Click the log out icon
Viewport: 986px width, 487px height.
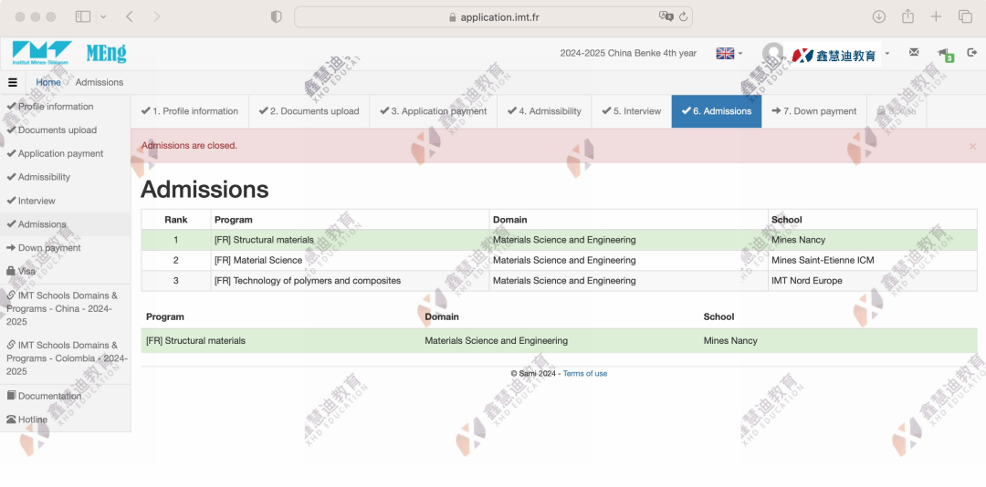click(972, 52)
